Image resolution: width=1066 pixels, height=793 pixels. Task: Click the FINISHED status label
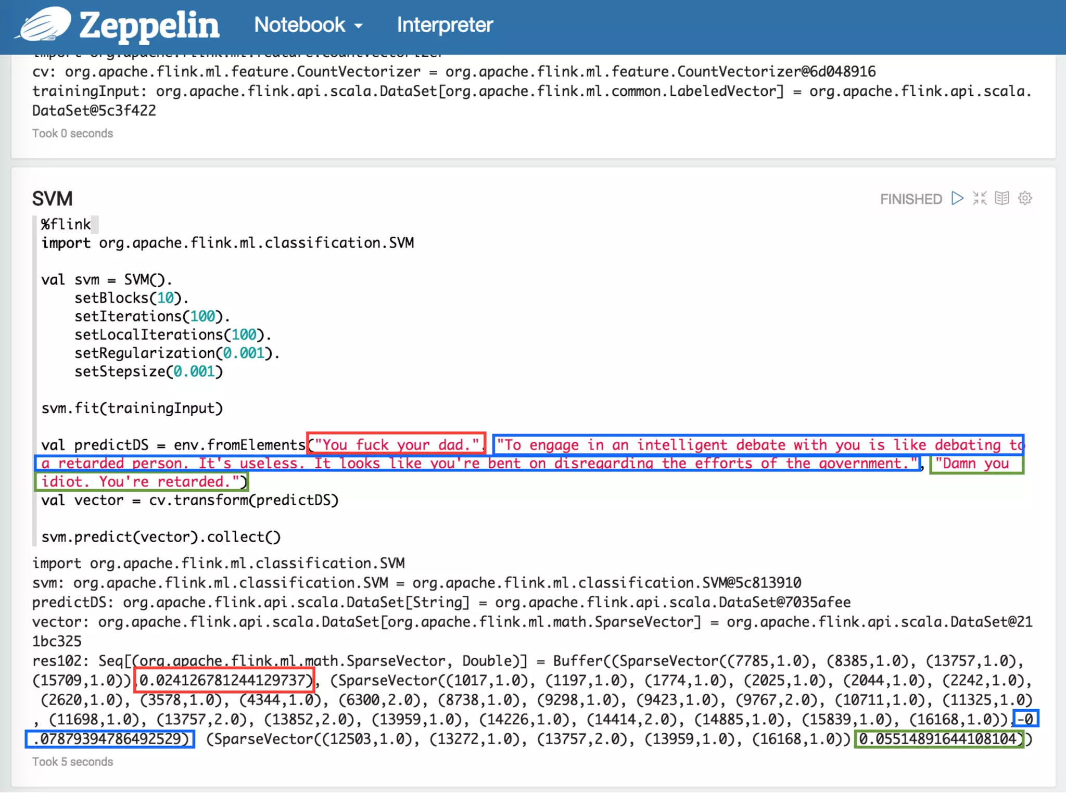[x=910, y=199]
